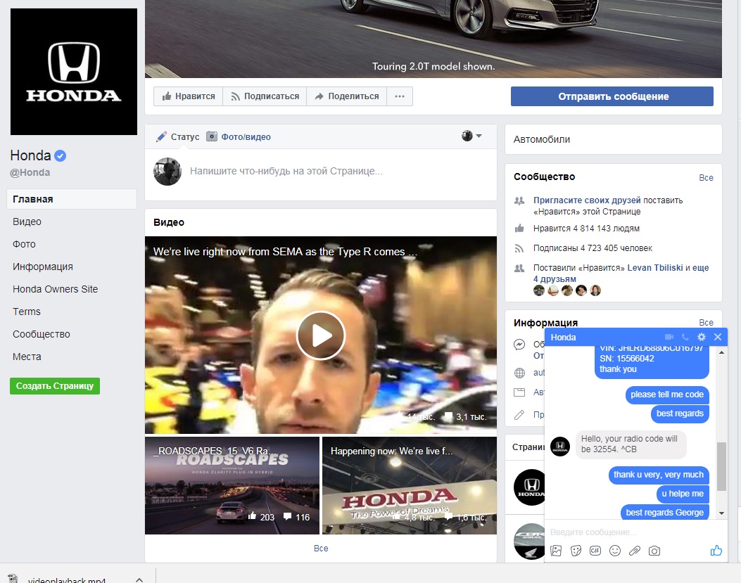741x583 pixels.
Task: Open the ROADSCAPES video thumbnail
Action: (x=232, y=485)
